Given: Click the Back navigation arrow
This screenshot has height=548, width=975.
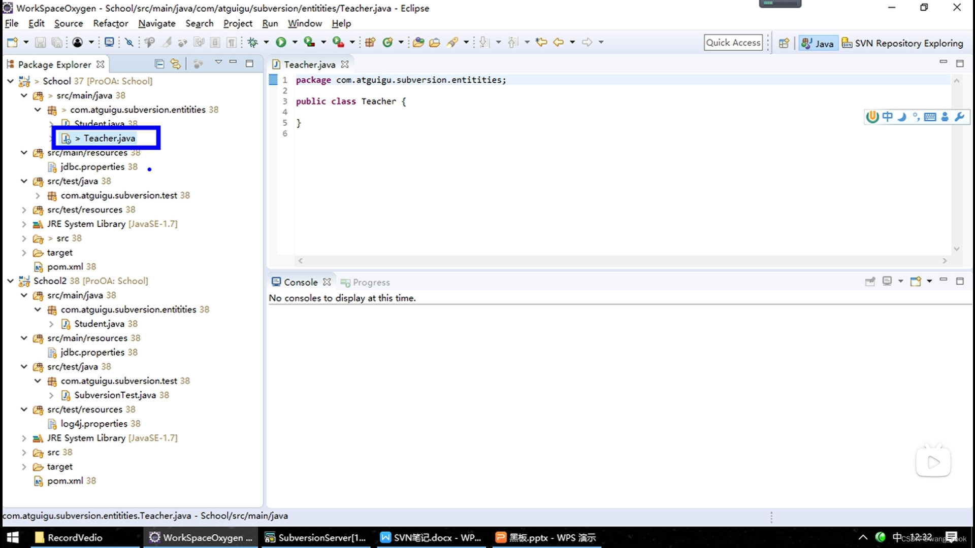Looking at the screenshot, I should (559, 42).
